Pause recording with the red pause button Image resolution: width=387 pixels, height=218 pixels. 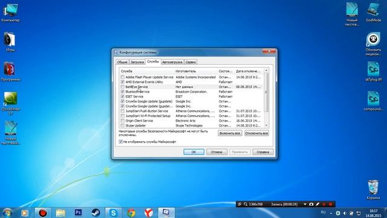[324, 205]
